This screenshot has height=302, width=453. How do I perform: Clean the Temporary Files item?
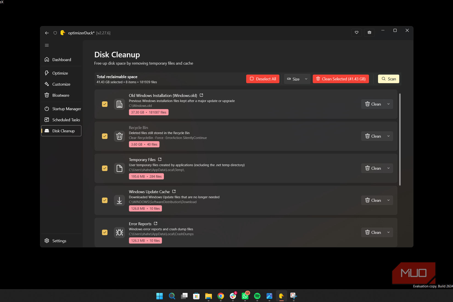pyautogui.click(x=373, y=168)
